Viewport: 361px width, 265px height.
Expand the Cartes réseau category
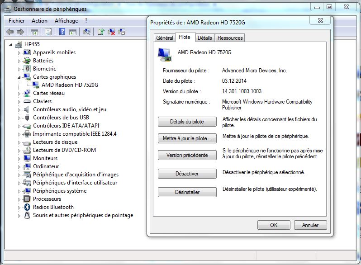point(19,94)
